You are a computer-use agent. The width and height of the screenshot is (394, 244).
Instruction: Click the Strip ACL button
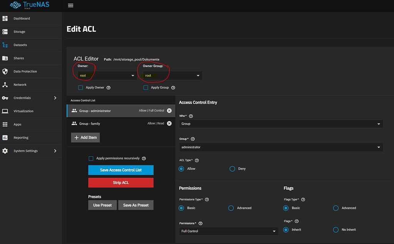pos(120,183)
